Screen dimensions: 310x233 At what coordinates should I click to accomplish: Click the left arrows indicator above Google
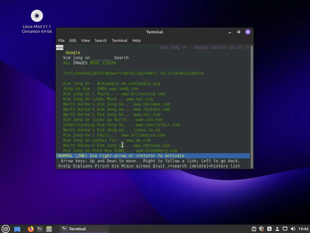tap(60, 48)
